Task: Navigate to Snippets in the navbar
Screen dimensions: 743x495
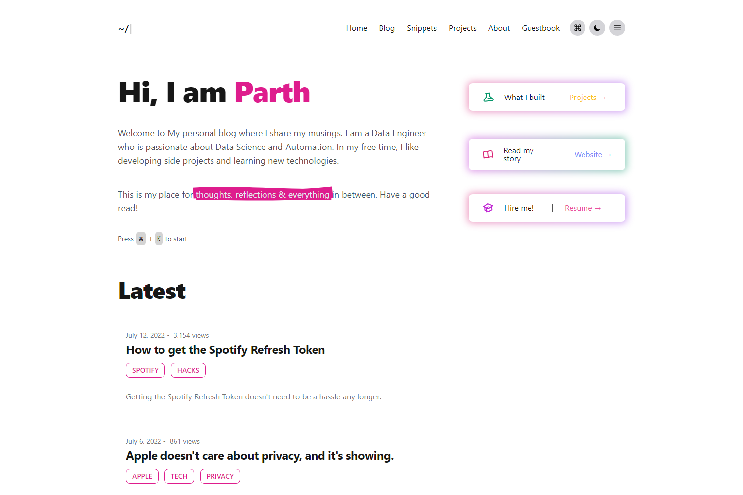Action: click(x=422, y=28)
